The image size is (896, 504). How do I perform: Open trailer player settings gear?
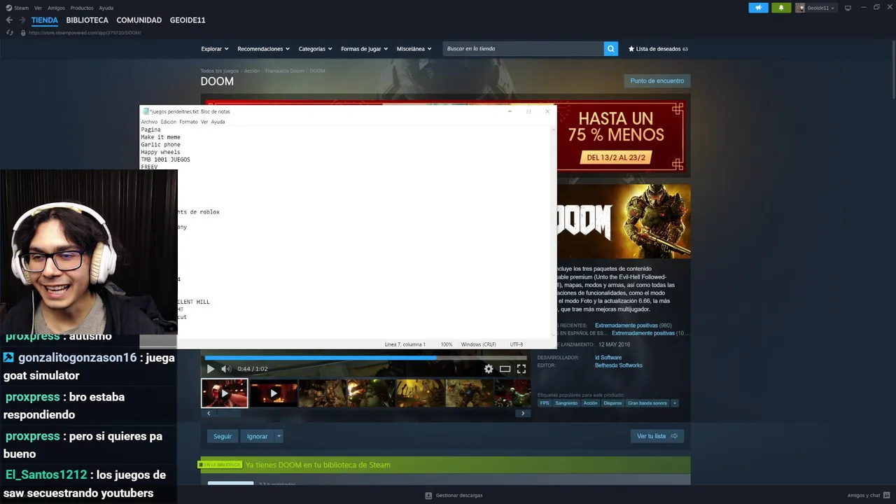tap(489, 369)
